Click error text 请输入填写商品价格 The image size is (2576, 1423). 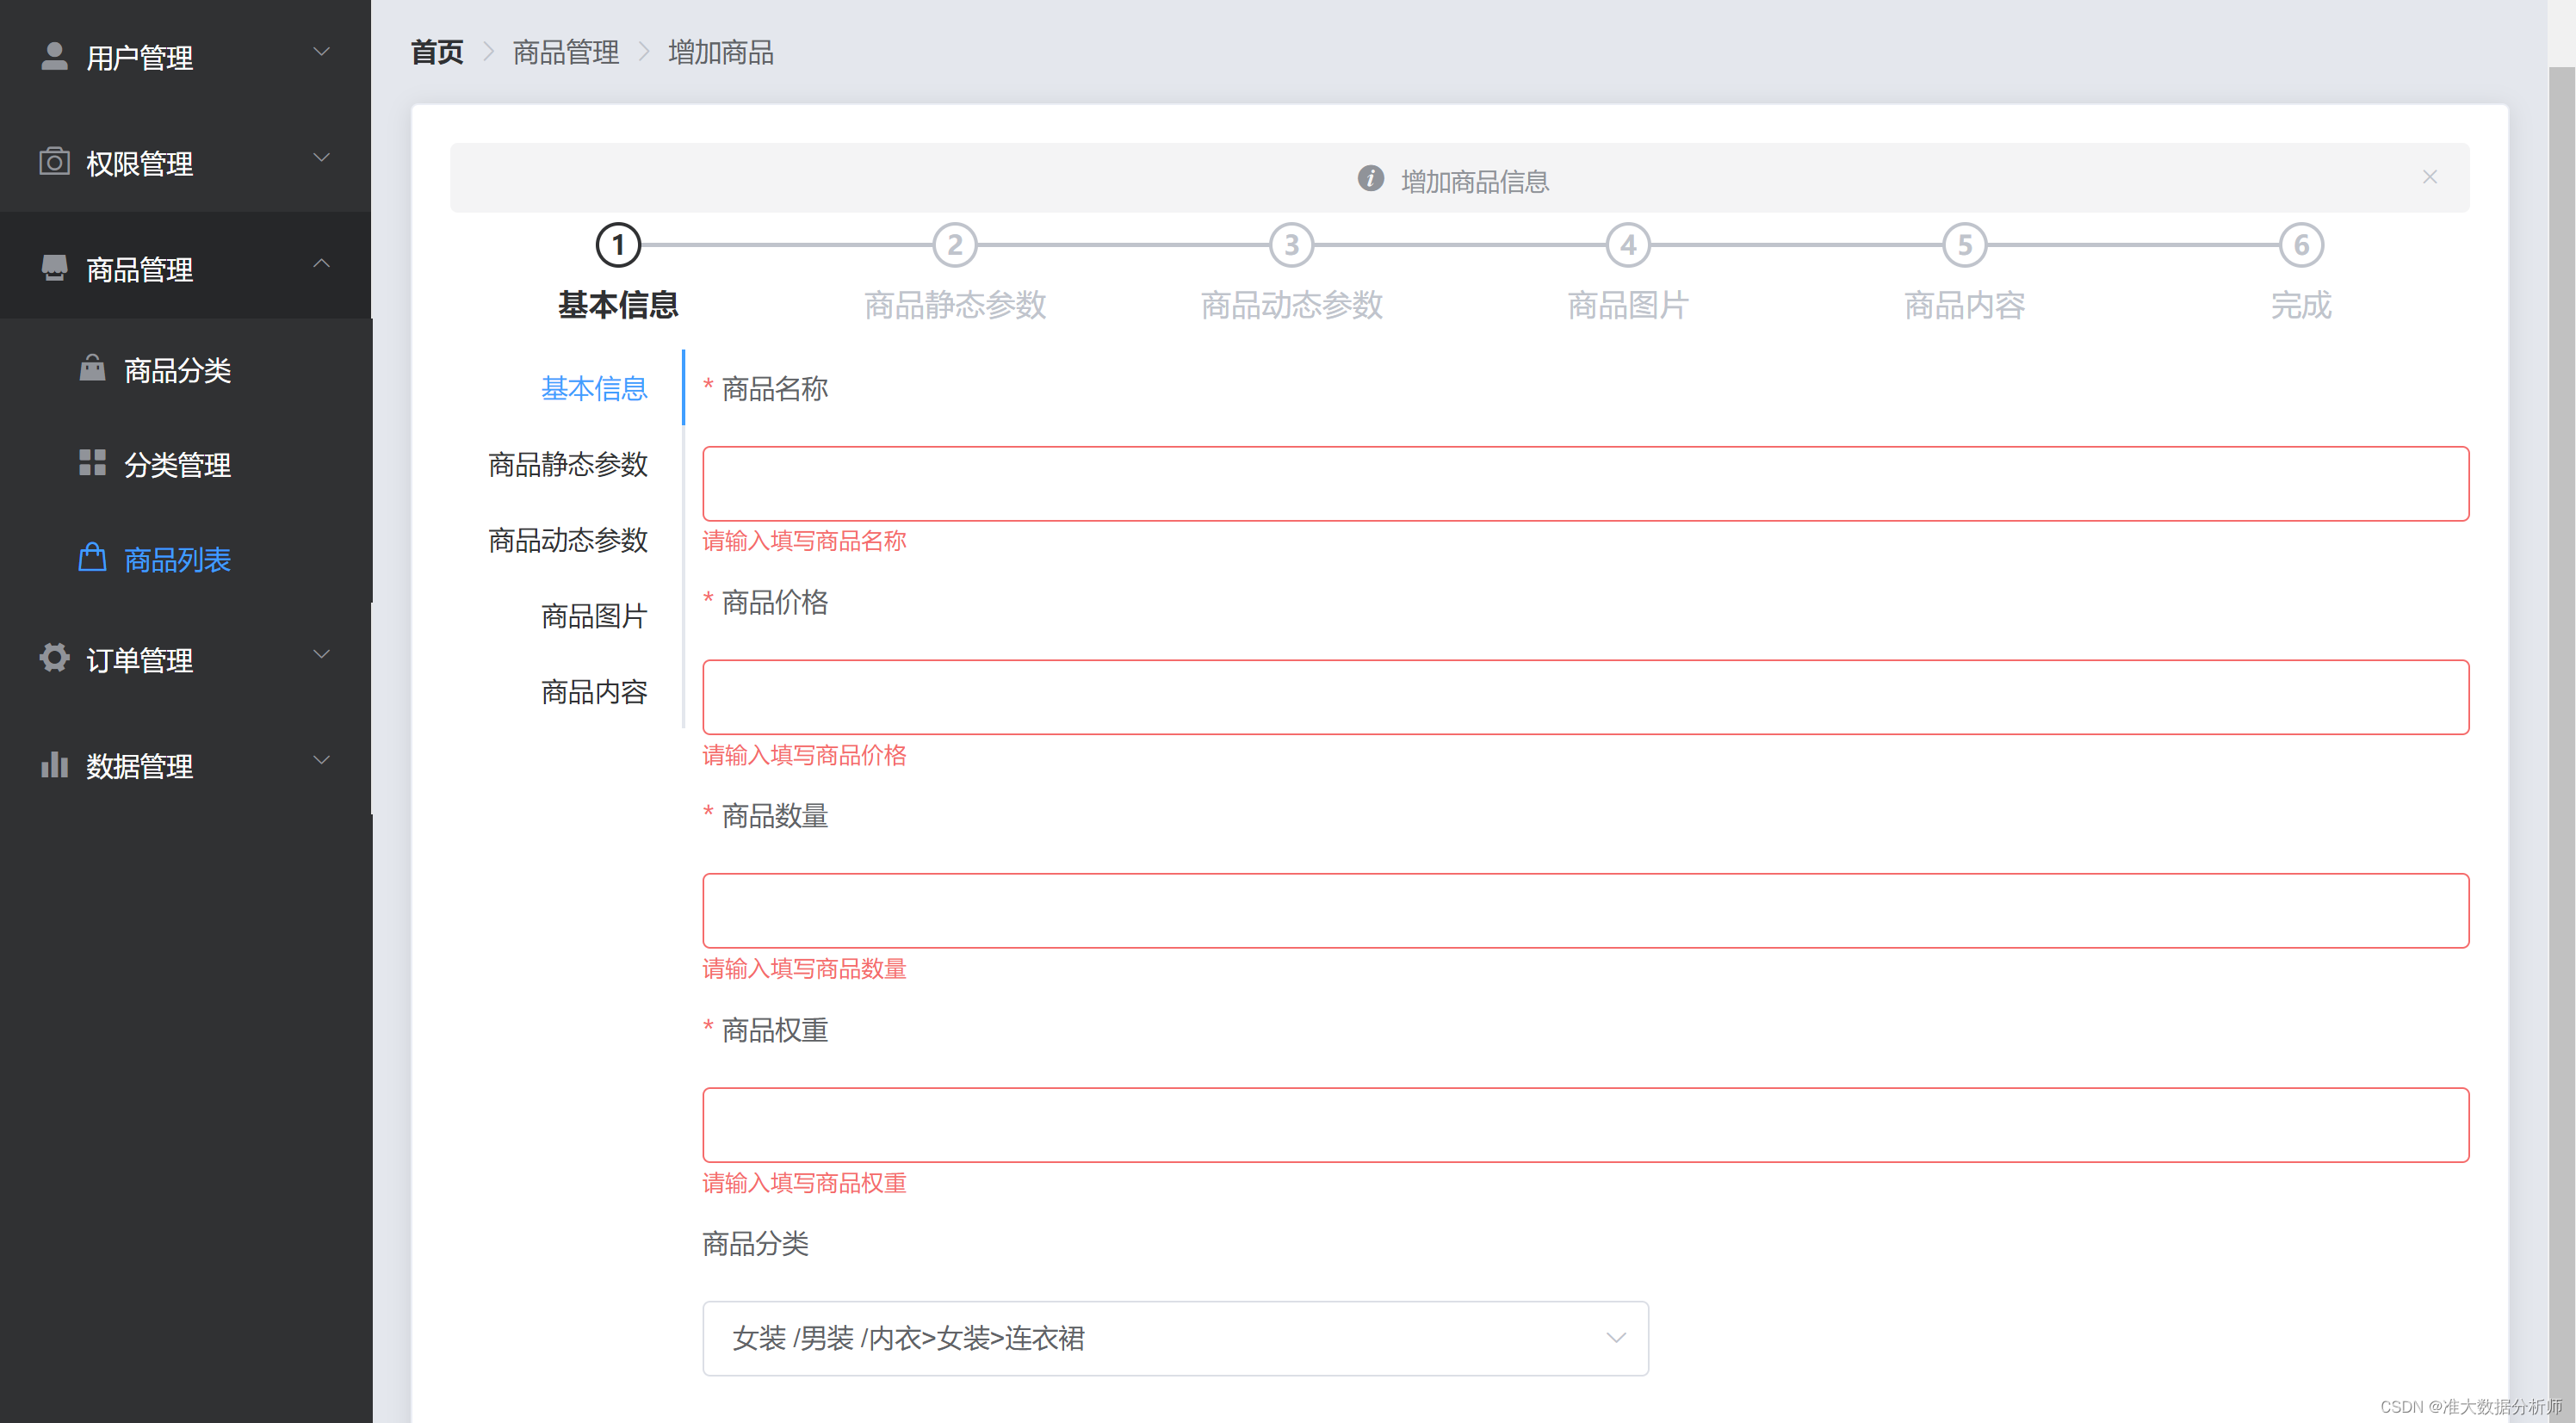click(804, 755)
